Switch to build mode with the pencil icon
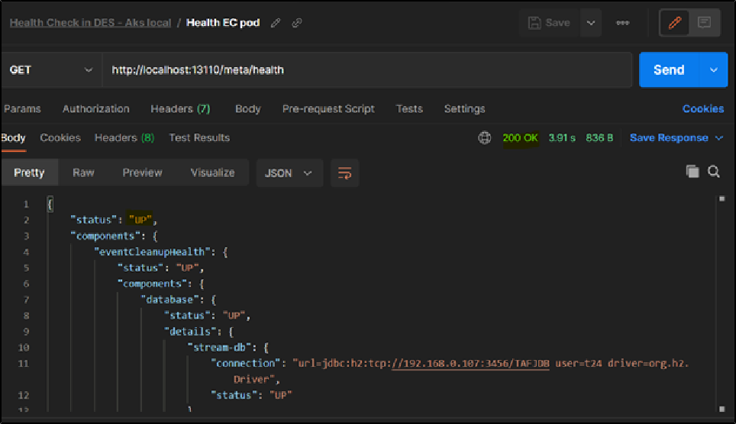This screenshot has width=736, height=424. (x=674, y=23)
